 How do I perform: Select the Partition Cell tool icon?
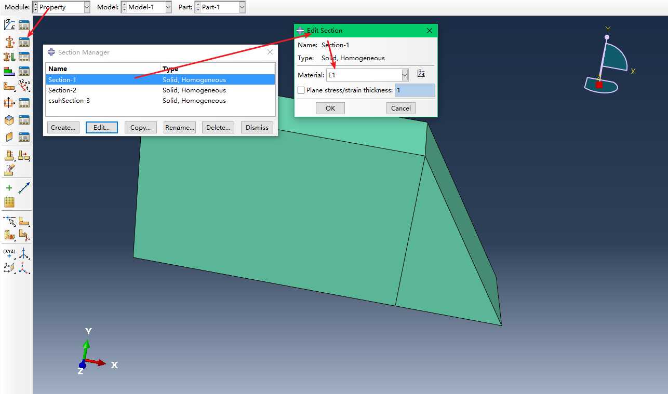pyautogui.click(x=9, y=235)
